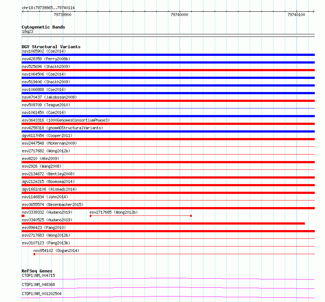Open transcript CTDP1|NM_004715
The image size is (325, 302).
38,275
